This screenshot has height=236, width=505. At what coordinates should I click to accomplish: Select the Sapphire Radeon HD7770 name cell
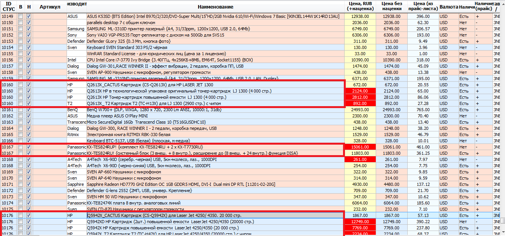click(215, 184)
